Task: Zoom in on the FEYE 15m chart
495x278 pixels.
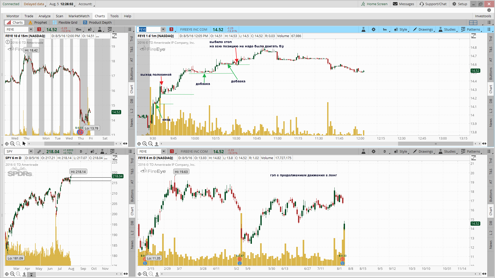Action: point(12,144)
